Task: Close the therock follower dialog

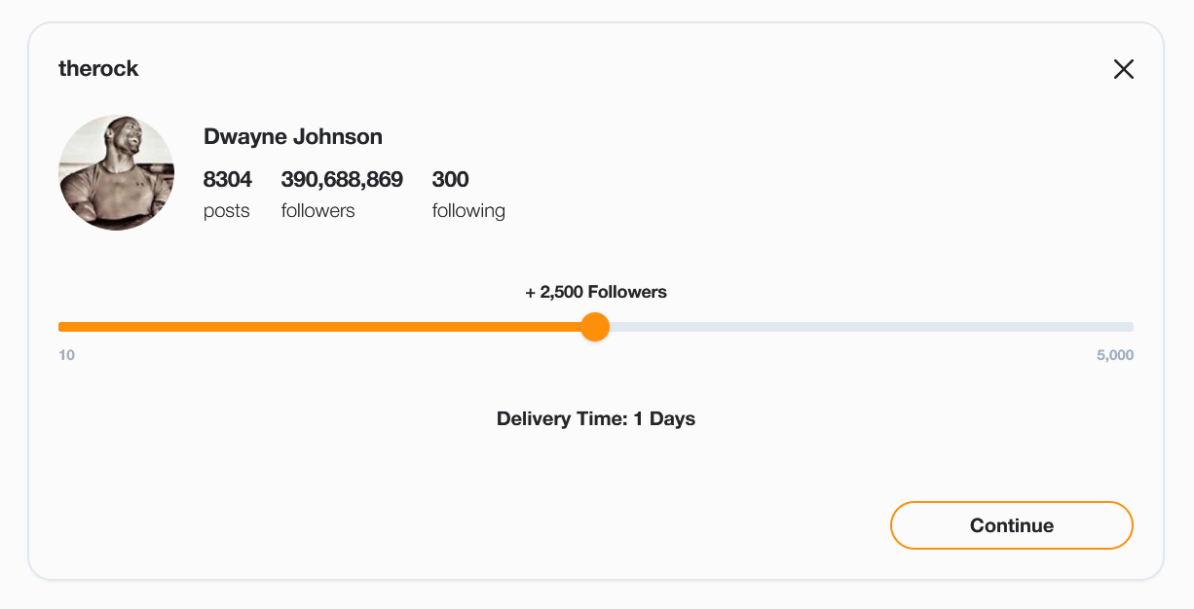Action: pyautogui.click(x=1123, y=69)
